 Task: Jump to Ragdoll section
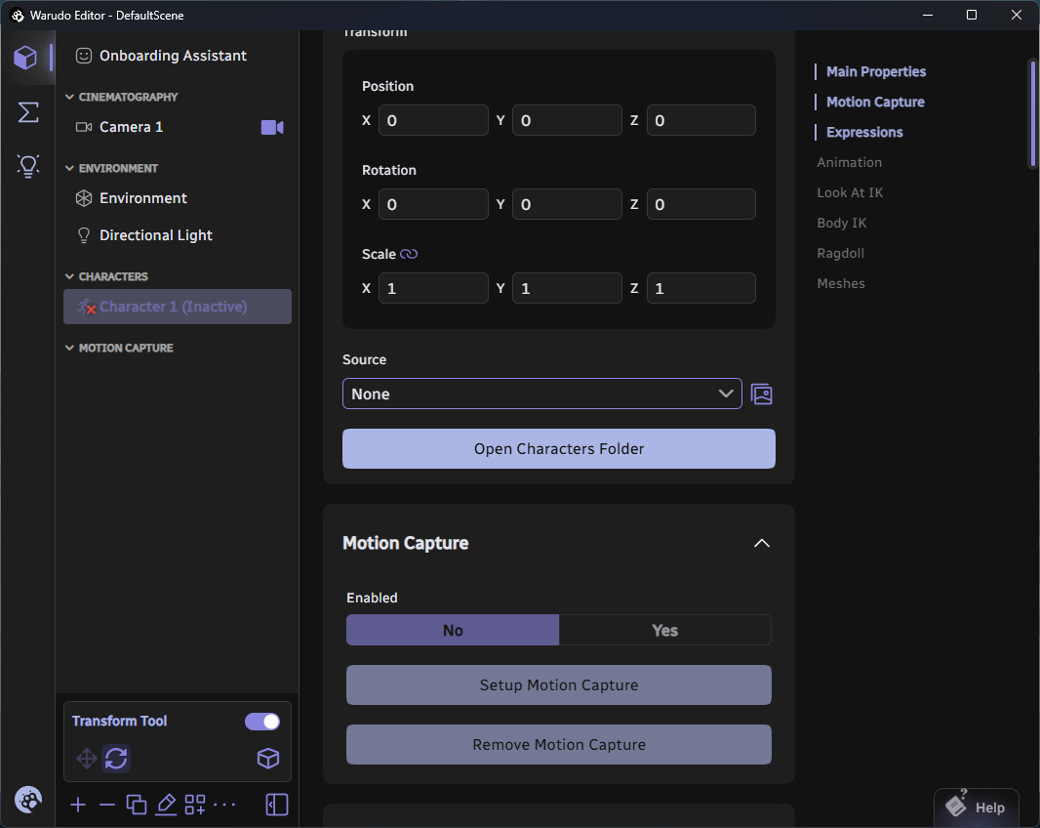click(840, 253)
